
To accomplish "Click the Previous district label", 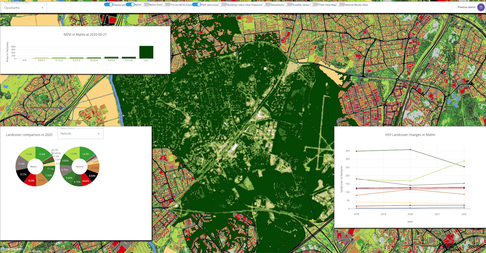I will tap(466, 7).
